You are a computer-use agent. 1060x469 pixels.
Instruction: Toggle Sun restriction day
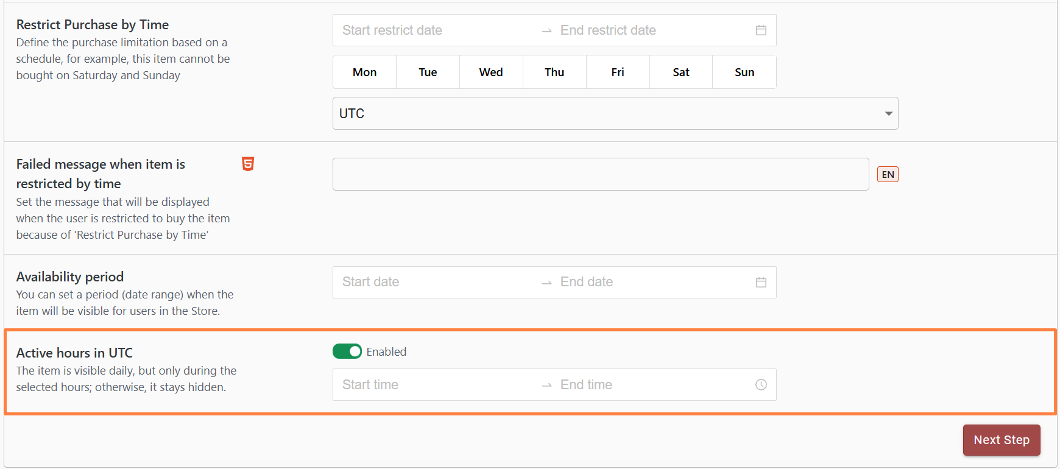pyautogui.click(x=744, y=72)
